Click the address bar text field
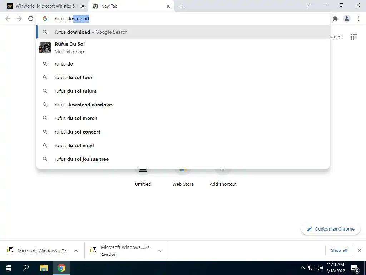The image size is (366, 275). (183, 19)
